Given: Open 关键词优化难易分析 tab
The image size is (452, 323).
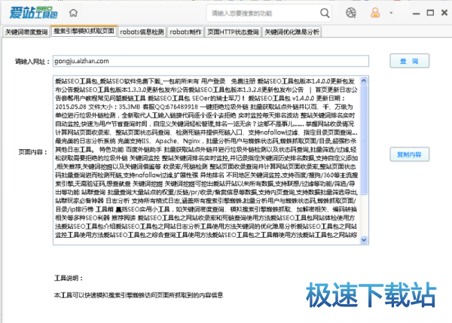Looking at the screenshot, I should [292, 32].
